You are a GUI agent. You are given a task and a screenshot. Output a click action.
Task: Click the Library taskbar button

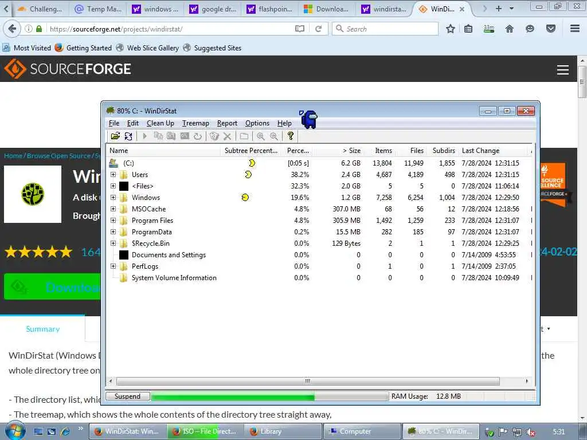point(283,431)
